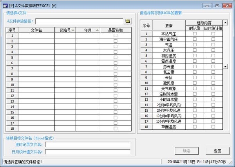Click the 日月统计值文件名 input field
Viewport: 235px width, 167px height.
88,152
